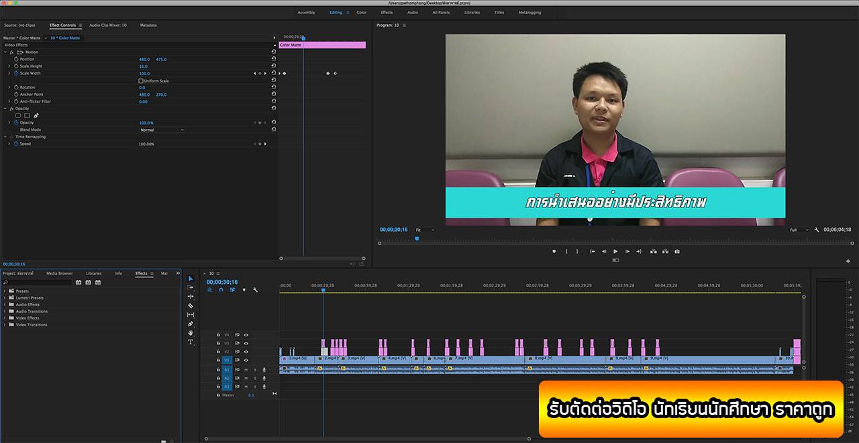This screenshot has height=443, width=859.
Task: Pick the Hand tool
Action: point(191,333)
